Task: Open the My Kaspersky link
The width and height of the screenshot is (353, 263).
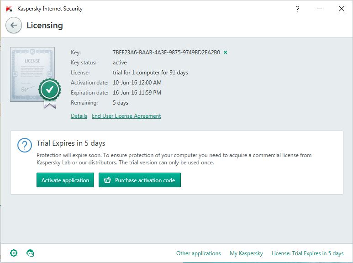Action: pos(246,253)
